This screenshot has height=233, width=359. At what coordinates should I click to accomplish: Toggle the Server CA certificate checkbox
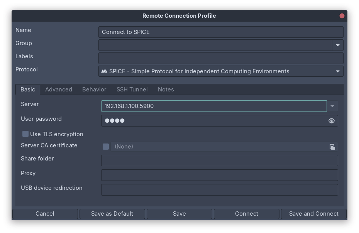coord(106,147)
